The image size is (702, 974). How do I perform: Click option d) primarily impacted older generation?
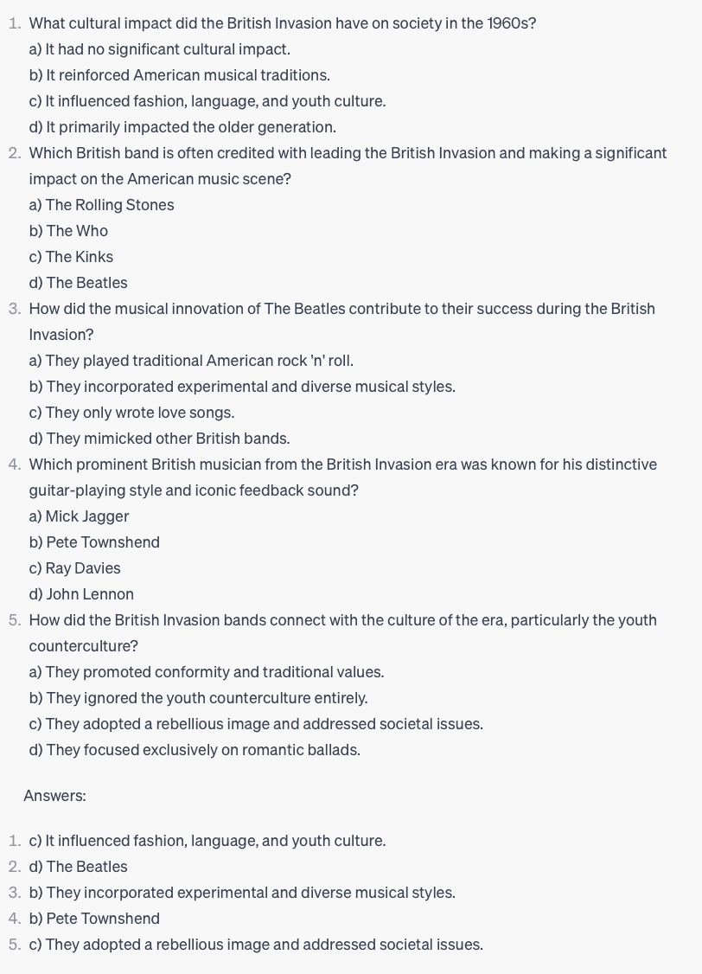coord(182,127)
